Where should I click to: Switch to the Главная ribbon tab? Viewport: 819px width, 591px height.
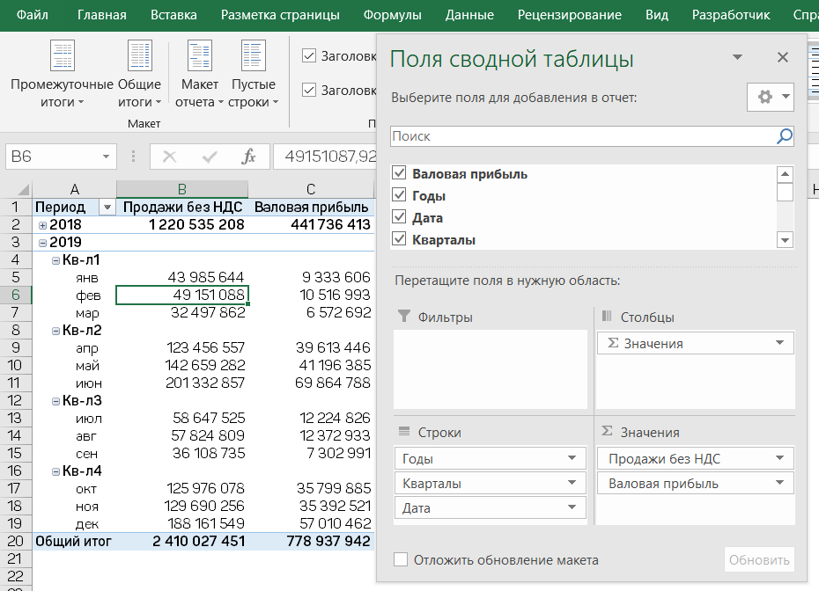pos(102,15)
